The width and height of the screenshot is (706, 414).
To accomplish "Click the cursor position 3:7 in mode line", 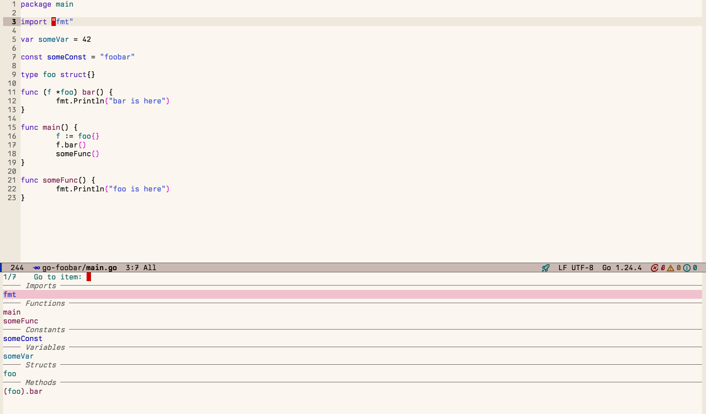I will pos(132,267).
